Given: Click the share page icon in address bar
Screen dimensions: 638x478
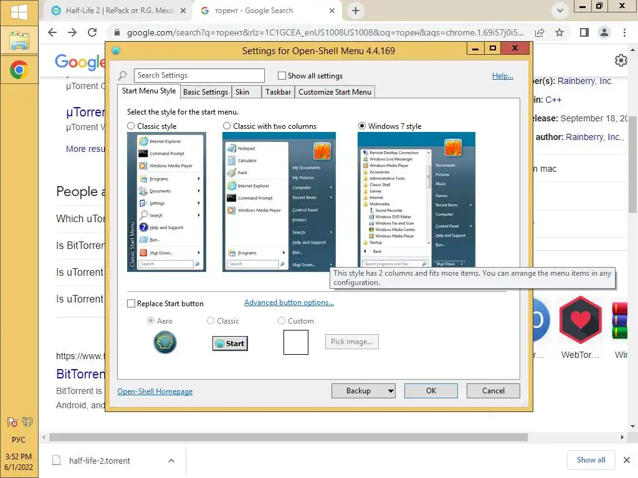Looking at the screenshot, I should coord(540,32).
